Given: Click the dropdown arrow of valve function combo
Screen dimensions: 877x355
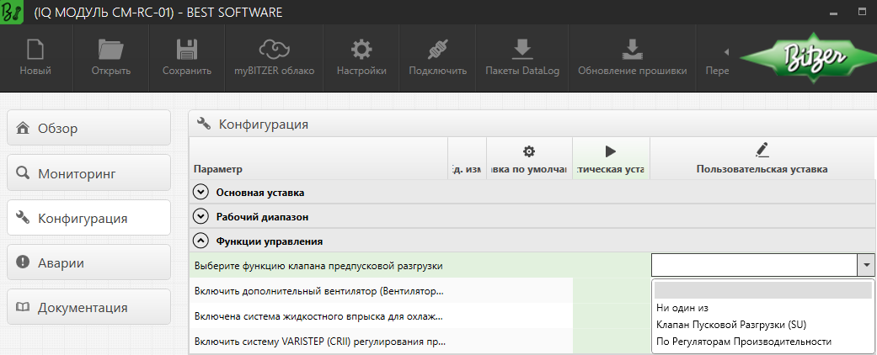Looking at the screenshot, I should (866, 266).
